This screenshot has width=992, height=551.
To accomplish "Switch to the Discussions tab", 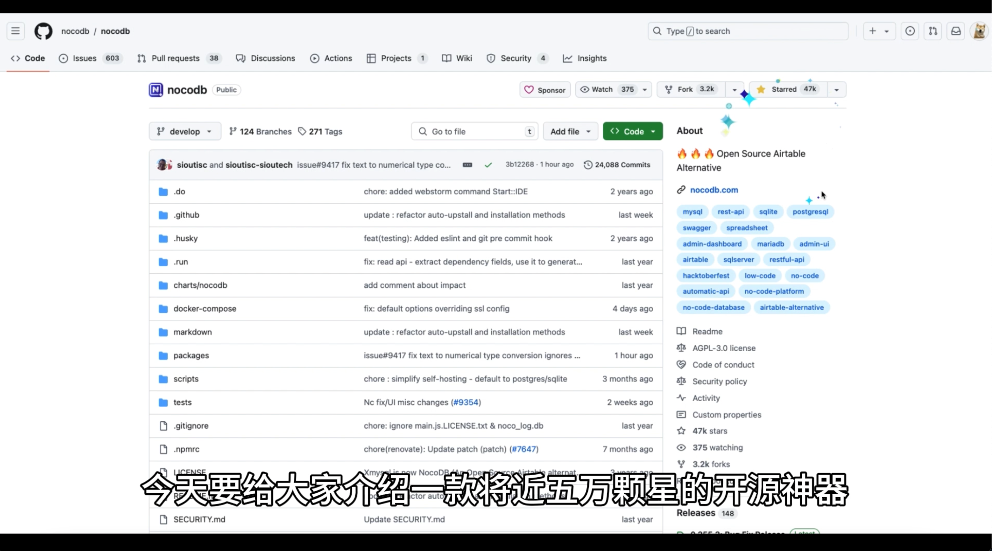I will [266, 58].
